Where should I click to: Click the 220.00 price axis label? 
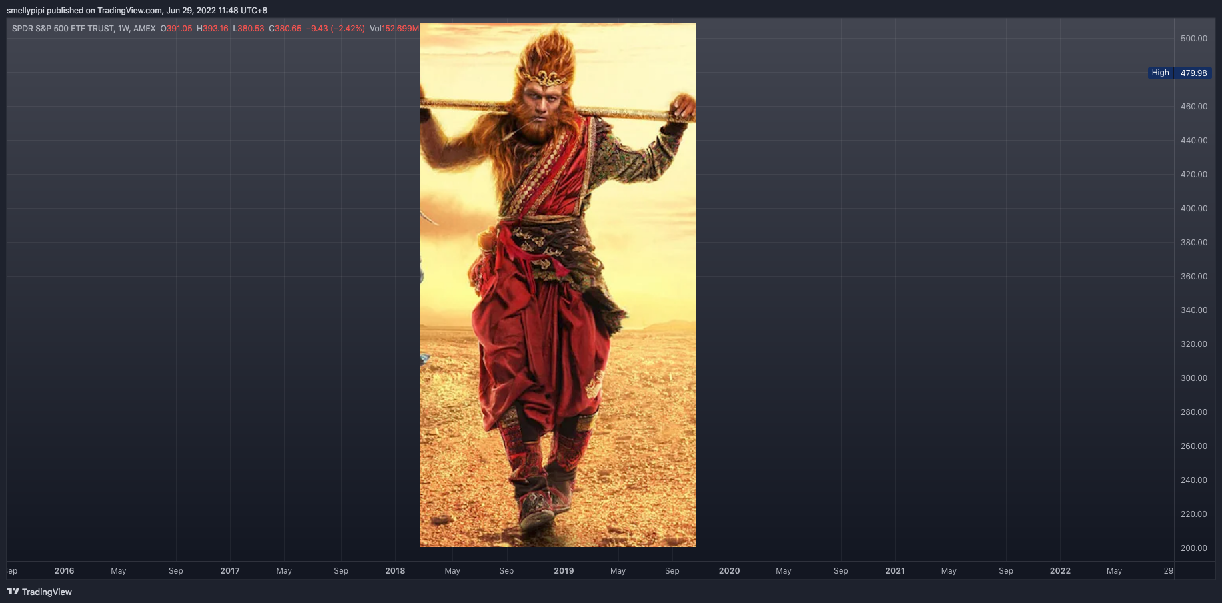pos(1194,514)
